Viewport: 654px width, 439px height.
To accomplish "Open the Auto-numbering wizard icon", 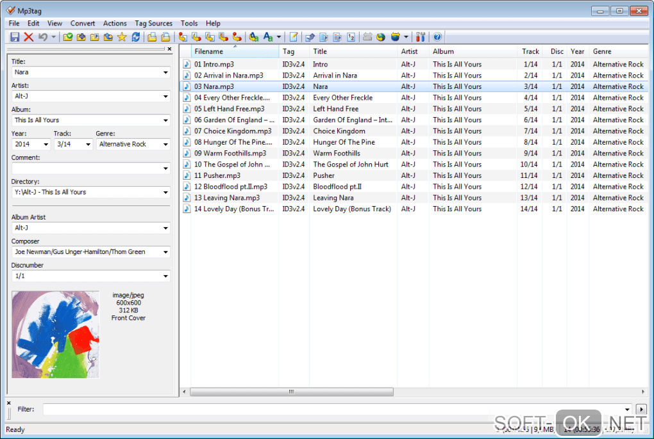I will tap(351, 37).
